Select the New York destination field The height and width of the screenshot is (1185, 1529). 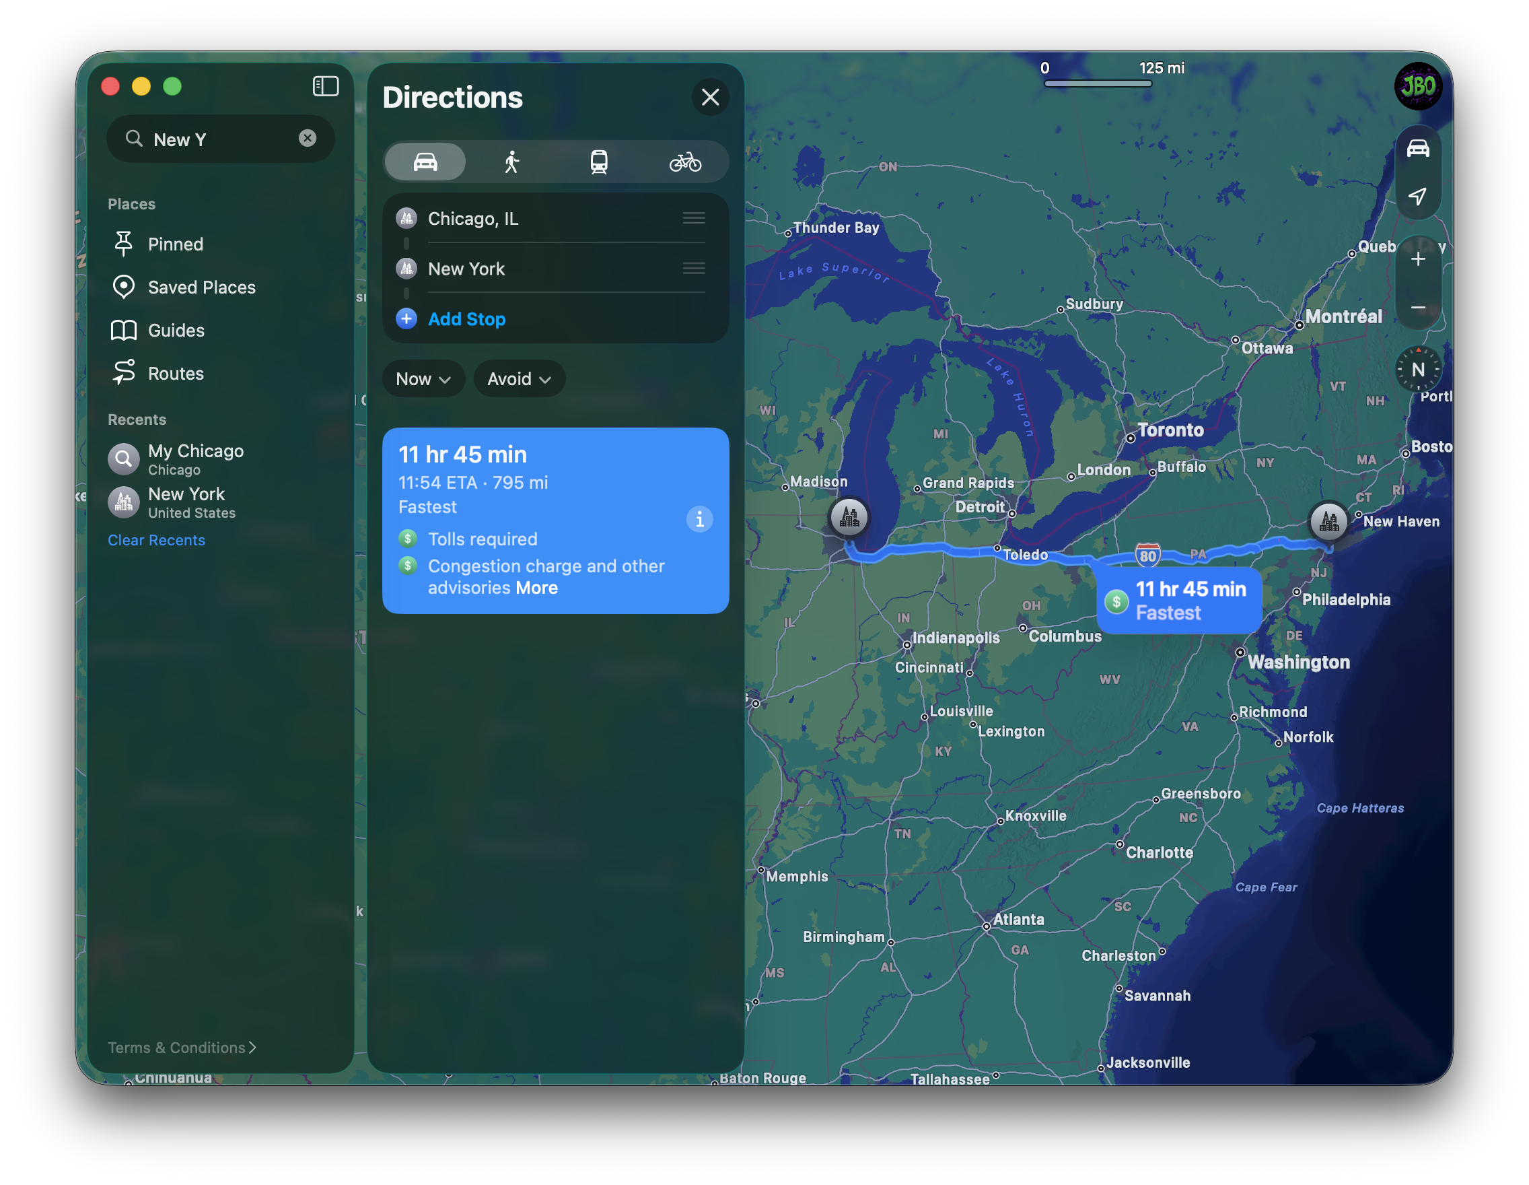555,269
